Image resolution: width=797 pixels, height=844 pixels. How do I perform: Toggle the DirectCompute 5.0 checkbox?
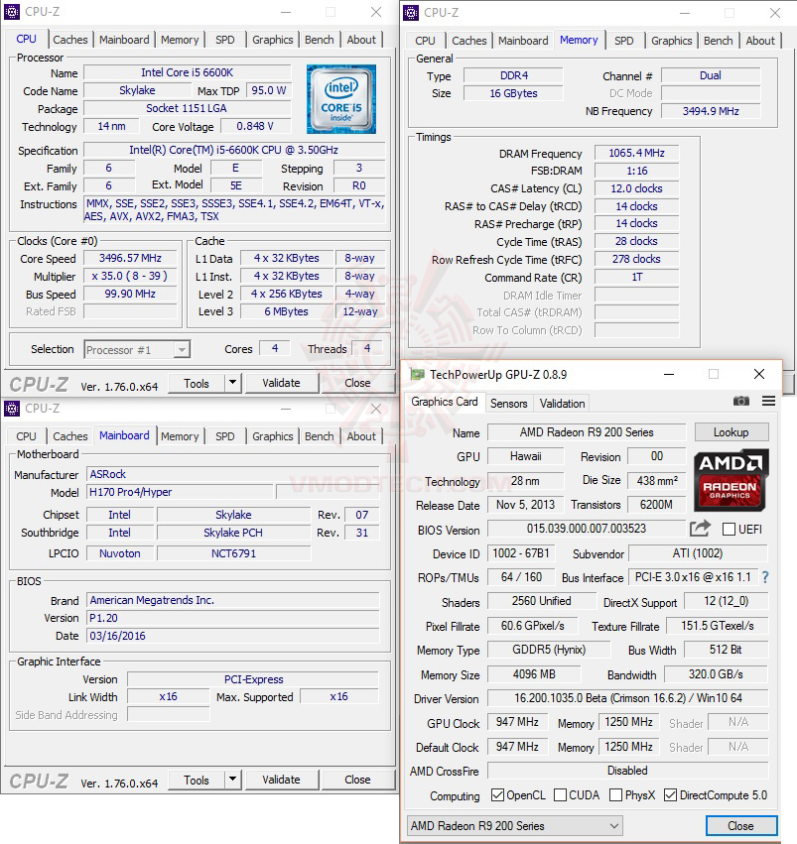670,795
